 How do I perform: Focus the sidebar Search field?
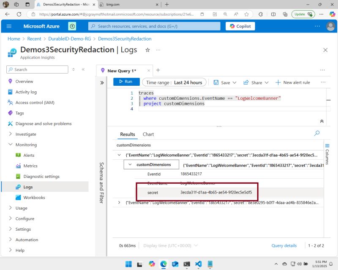37,69
